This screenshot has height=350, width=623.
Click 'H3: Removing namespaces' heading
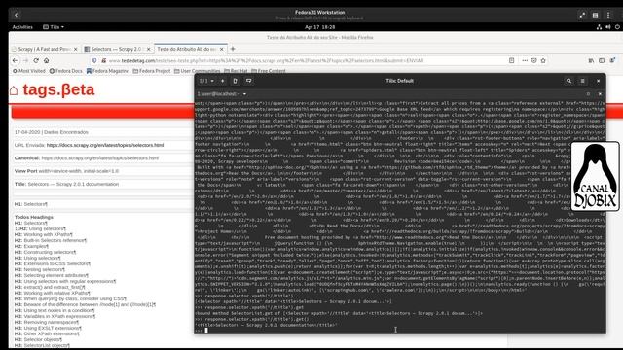(47, 322)
